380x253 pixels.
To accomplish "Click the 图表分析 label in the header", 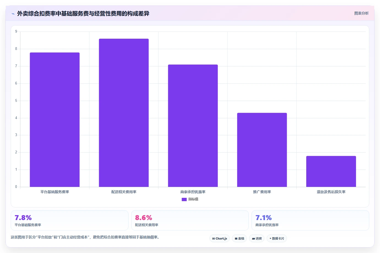I will (361, 13).
